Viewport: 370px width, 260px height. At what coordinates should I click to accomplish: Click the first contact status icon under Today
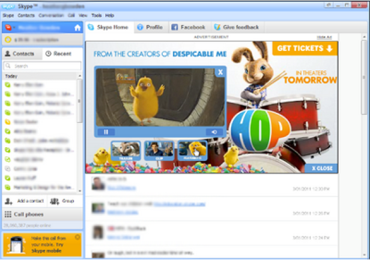pyautogui.click(x=8, y=85)
